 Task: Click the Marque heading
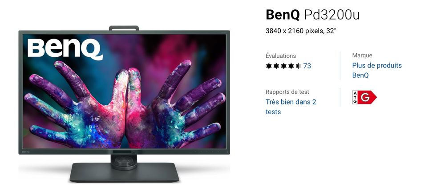362,56
